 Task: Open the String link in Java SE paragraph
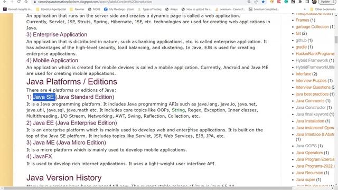tap(179, 110)
